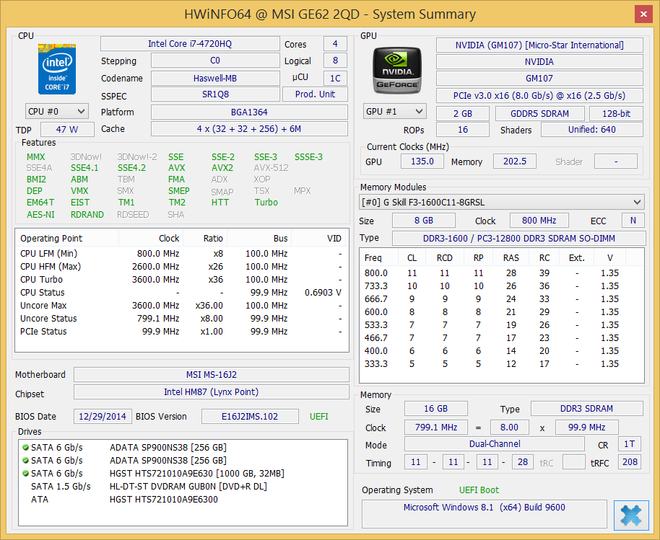This screenshot has width=660, height=540.
Task: Click the Unified: 640 shaders field
Action: 592,130
